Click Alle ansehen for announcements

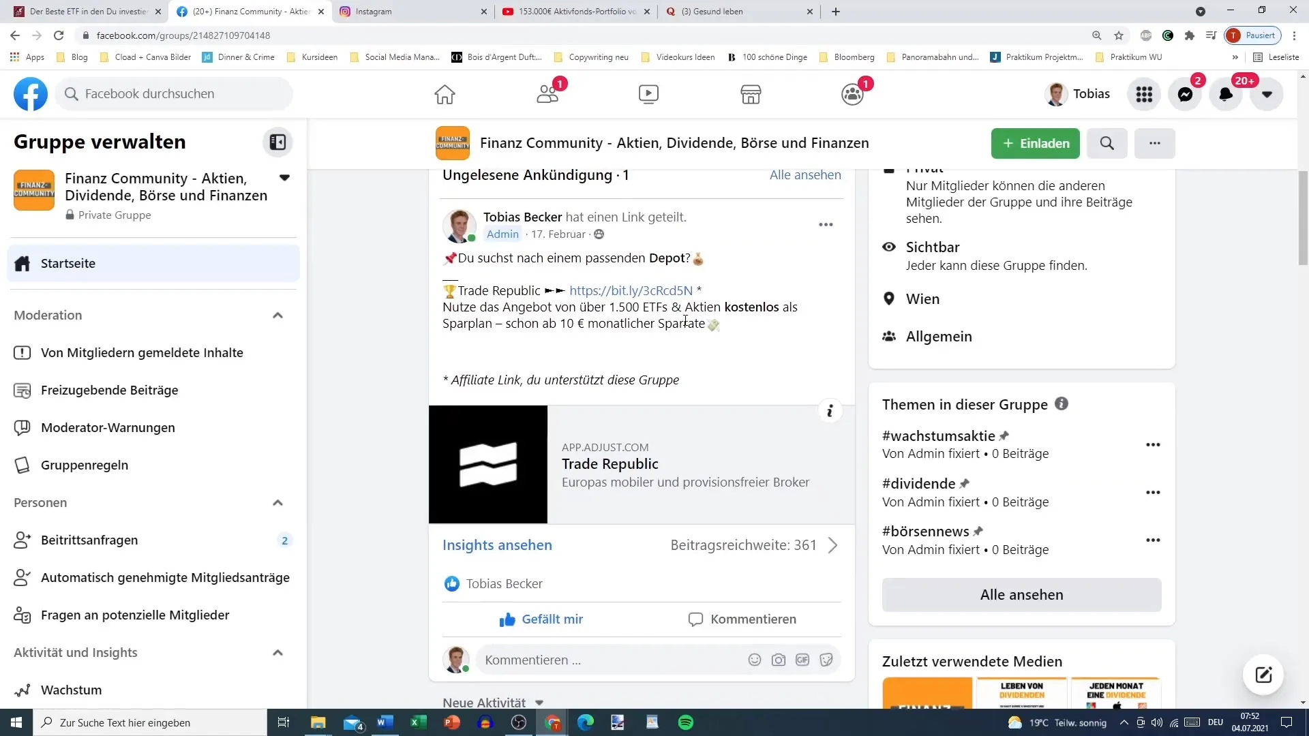coord(805,174)
